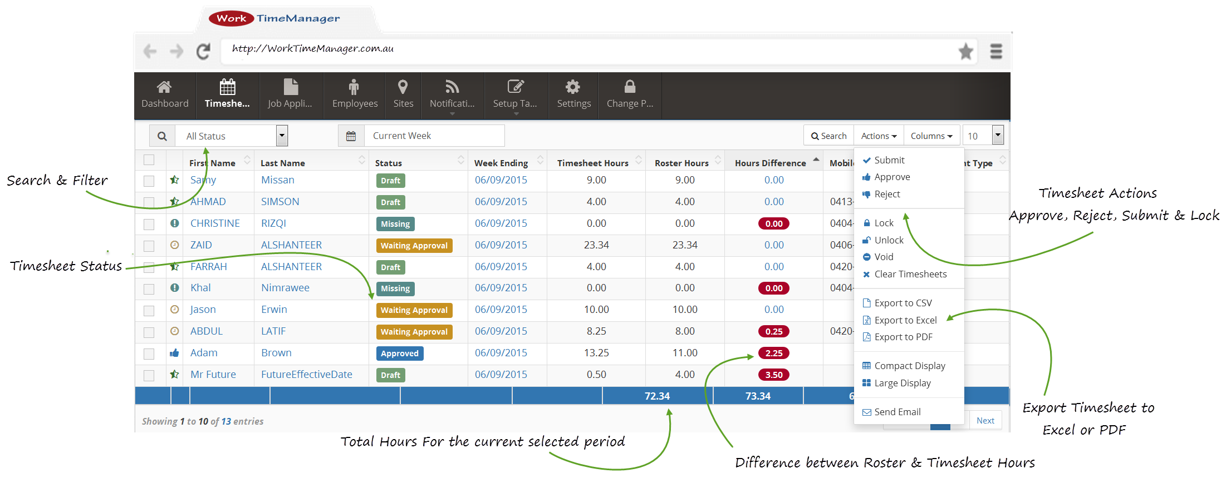The width and height of the screenshot is (1226, 478).
Task: Tick the checkbox for Mr Future
Action: (x=149, y=375)
